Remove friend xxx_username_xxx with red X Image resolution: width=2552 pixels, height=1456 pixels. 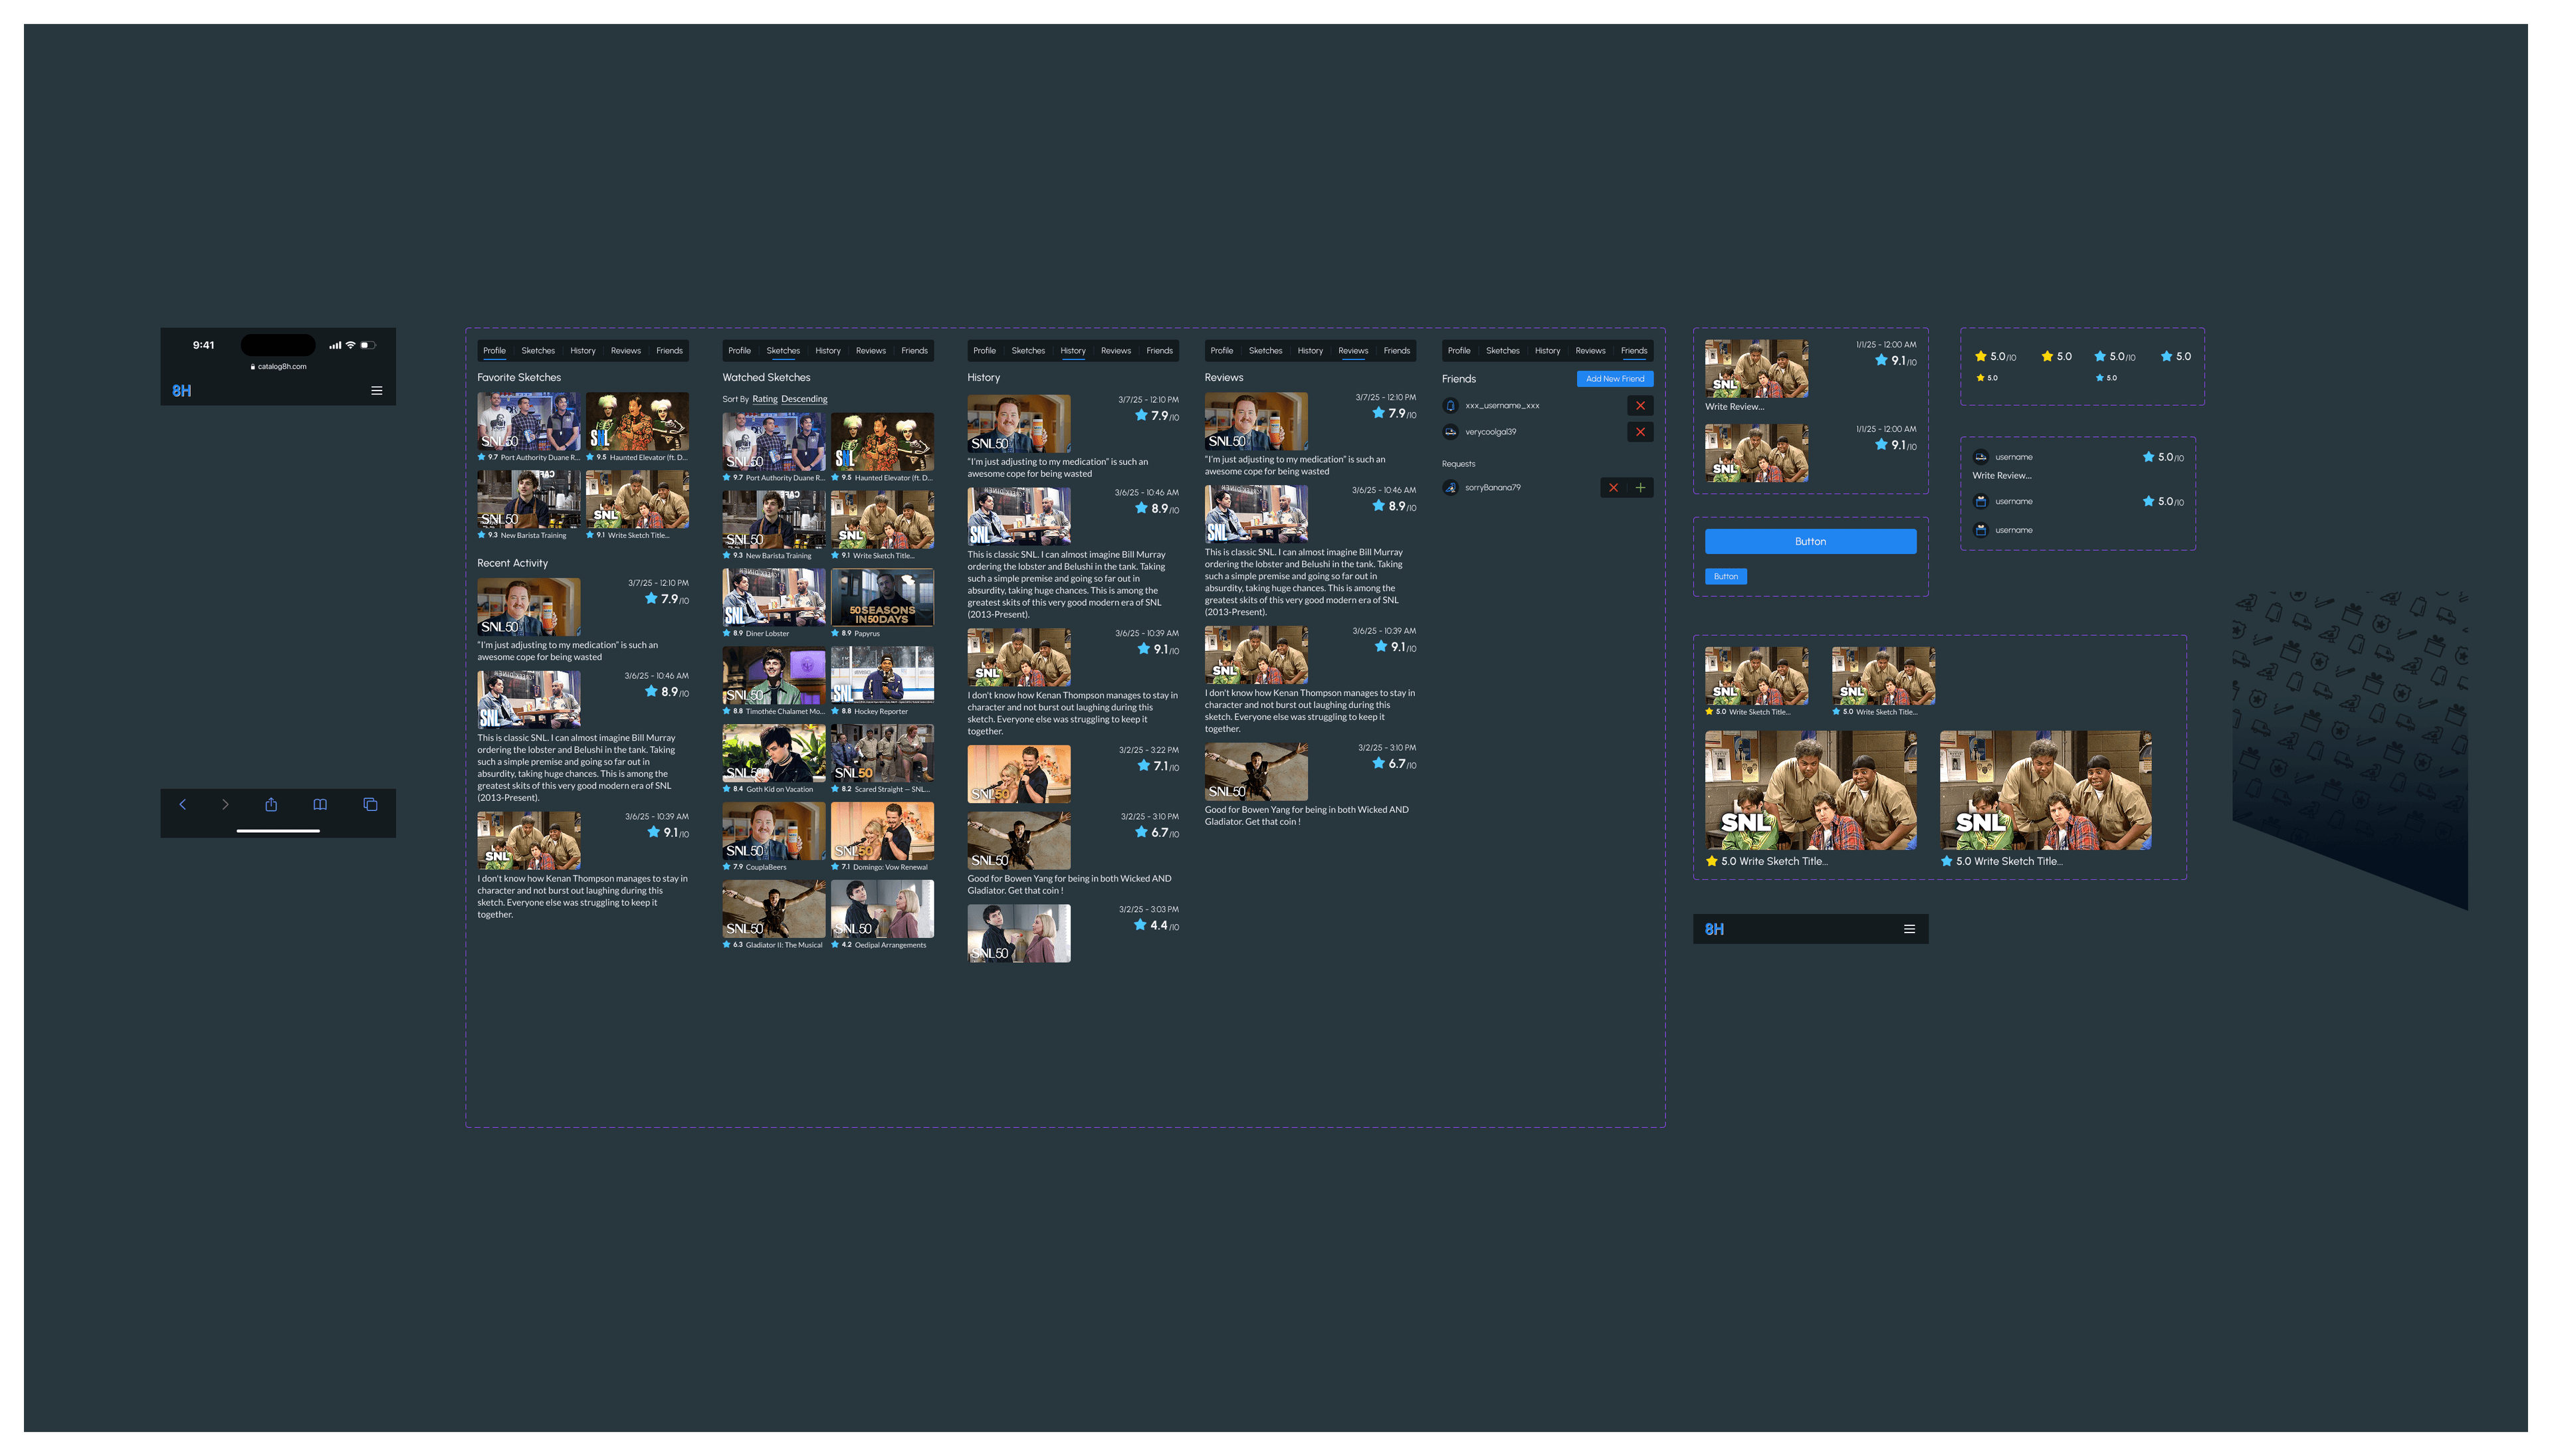pyautogui.click(x=1640, y=406)
